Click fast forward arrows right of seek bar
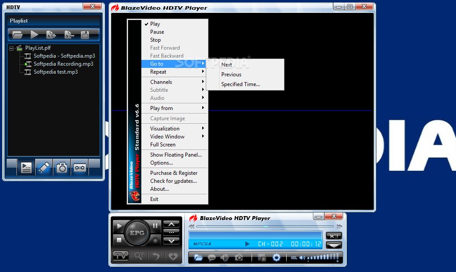 (x=340, y=226)
